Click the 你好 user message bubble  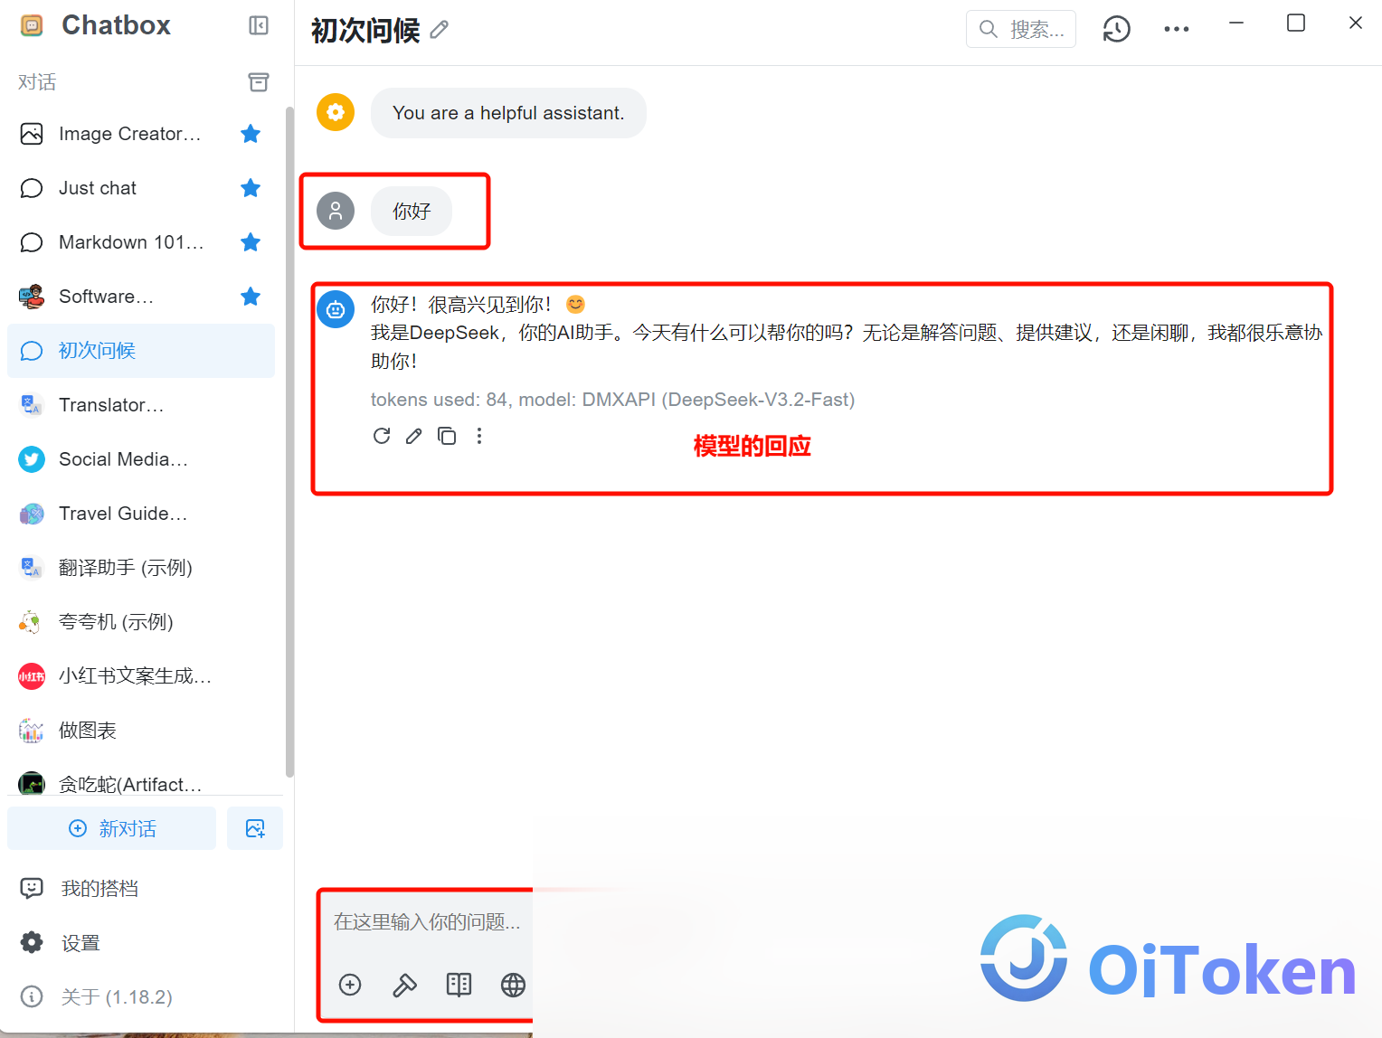coord(412,211)
